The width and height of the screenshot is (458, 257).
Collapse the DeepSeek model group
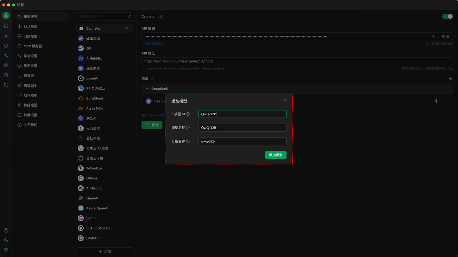point(147,89)
